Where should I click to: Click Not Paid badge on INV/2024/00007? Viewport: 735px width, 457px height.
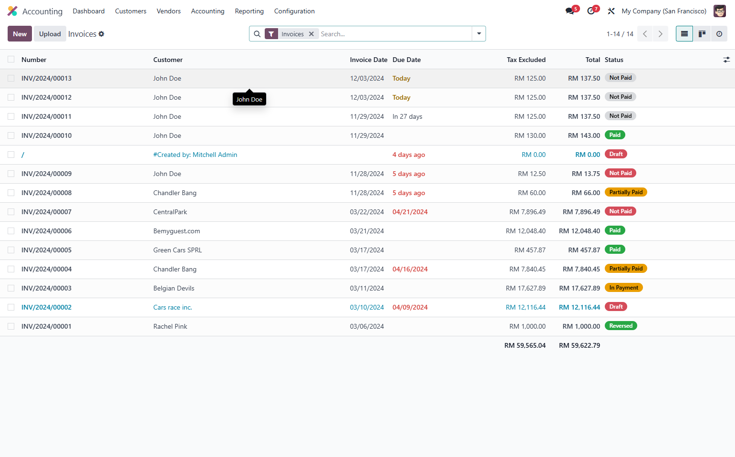click(621, 211)
